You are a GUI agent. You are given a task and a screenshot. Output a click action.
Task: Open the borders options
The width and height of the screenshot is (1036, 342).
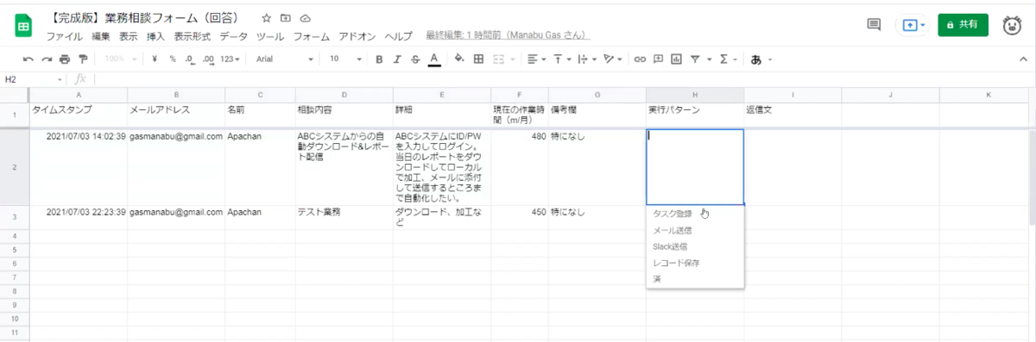click(x=478, y=59)
